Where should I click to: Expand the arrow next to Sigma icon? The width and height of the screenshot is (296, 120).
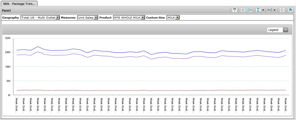tap(263, 10)
